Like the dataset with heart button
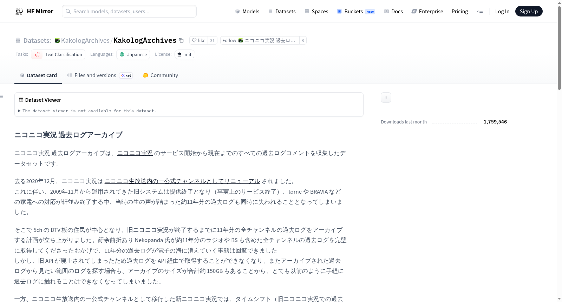This screenshot has width=562, height=302. tap(198, 41)
